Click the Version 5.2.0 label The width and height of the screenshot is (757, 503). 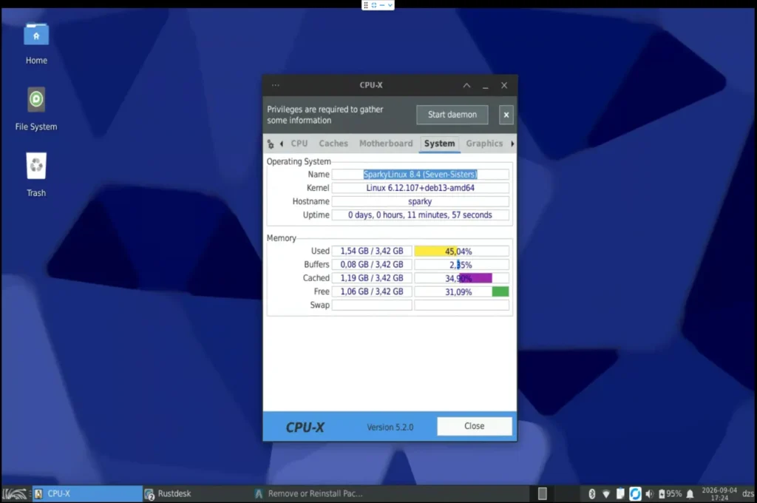coord(390,427)
